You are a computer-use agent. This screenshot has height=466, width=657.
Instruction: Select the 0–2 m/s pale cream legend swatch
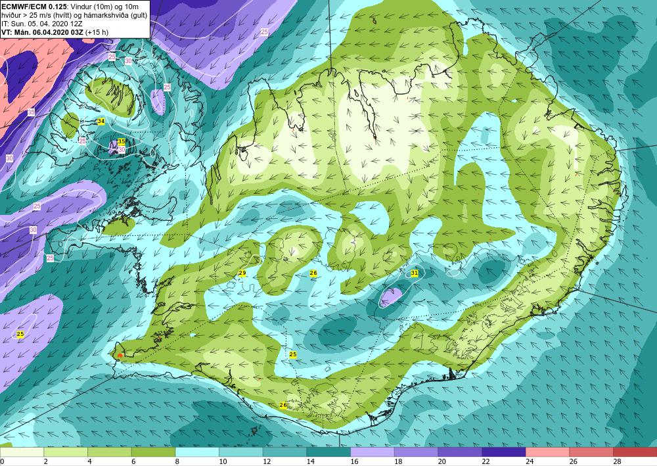pyautogui.click(x=22, y=452)
